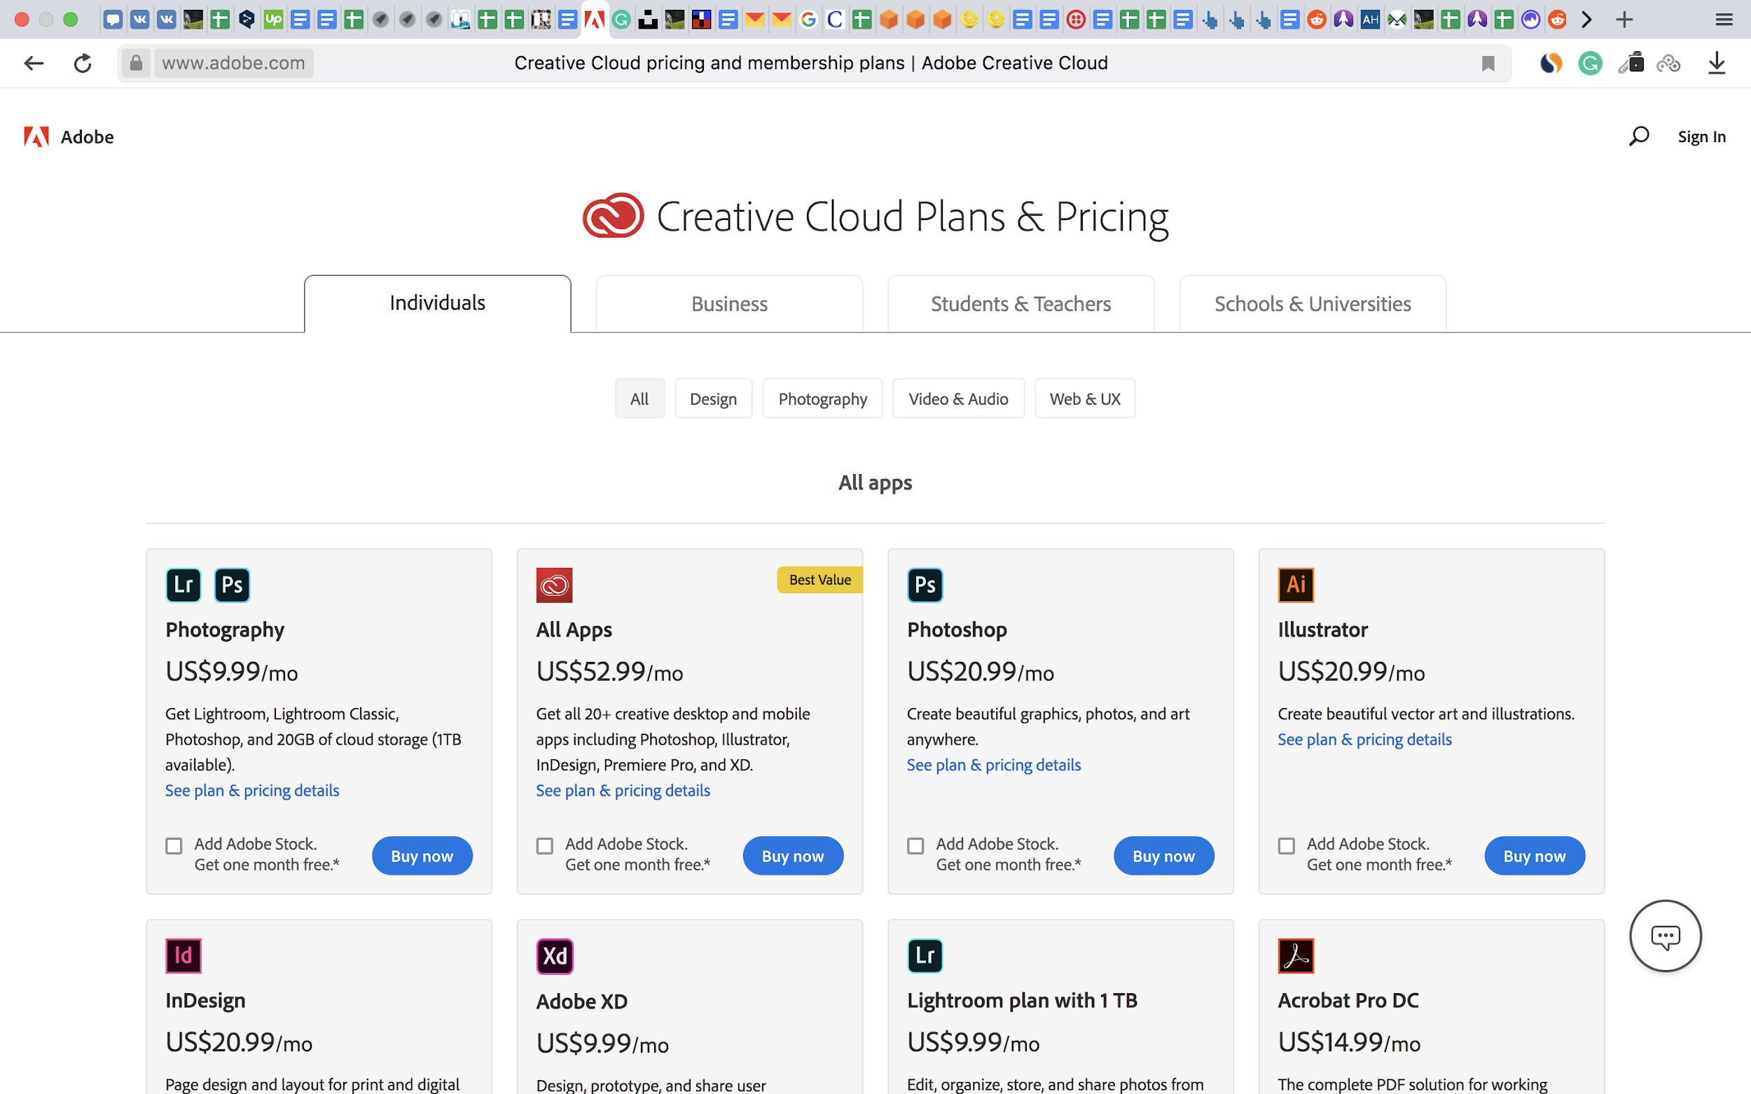This screenshot has width=1751, height=1094.
Task: Check Add Adobe Stock on the Illustrator card
Action: click(x=1287, y=846)
